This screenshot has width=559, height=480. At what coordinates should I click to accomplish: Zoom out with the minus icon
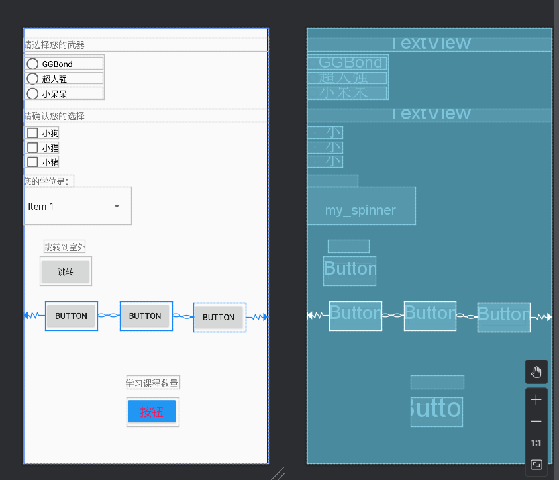(536, 422)
